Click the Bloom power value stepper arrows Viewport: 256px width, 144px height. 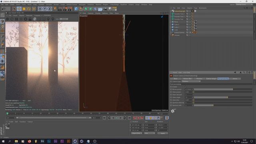pos(193,89)
